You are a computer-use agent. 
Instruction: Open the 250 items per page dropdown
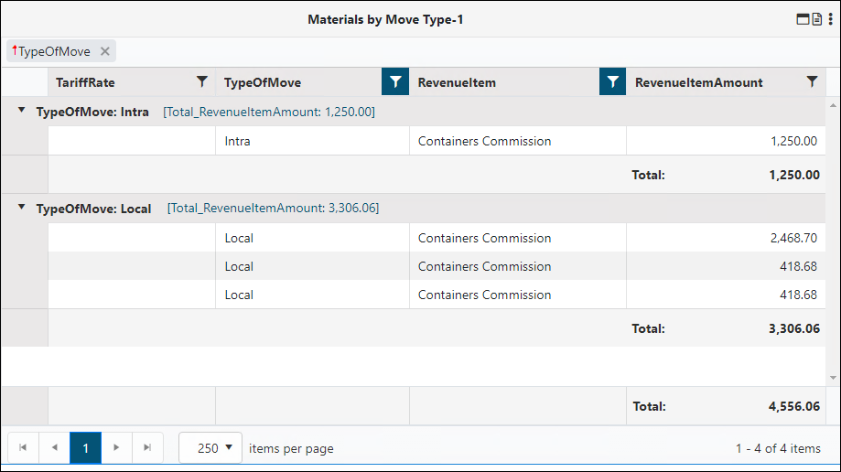(210, 448)
